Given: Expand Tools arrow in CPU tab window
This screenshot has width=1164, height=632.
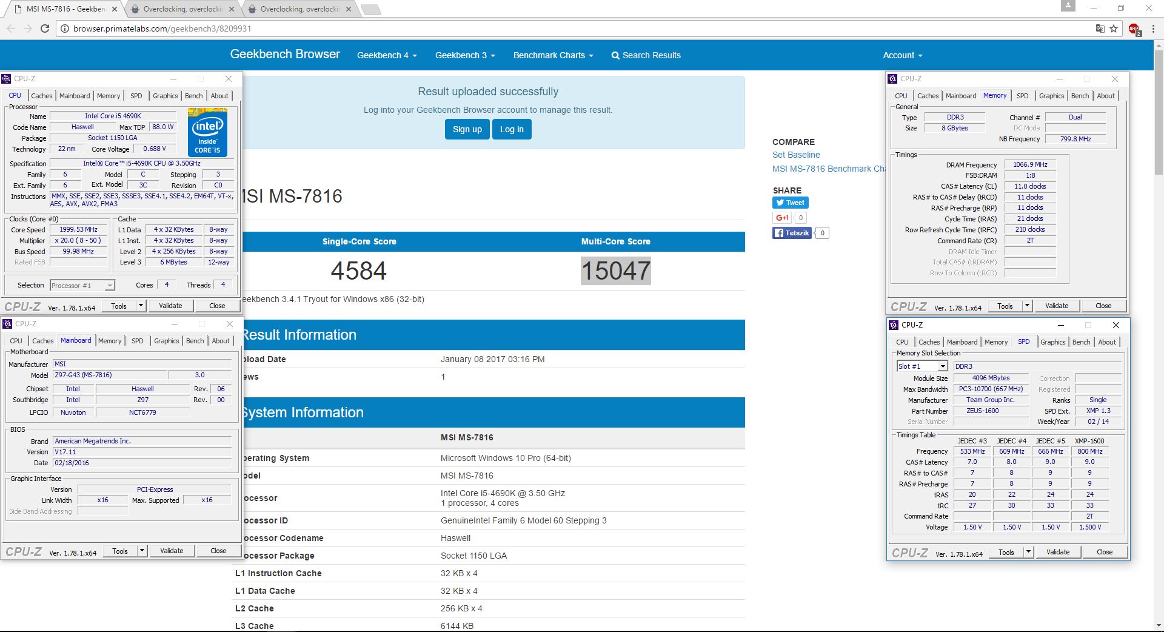Looking at the screenshot, I should [x=141, y=306].
